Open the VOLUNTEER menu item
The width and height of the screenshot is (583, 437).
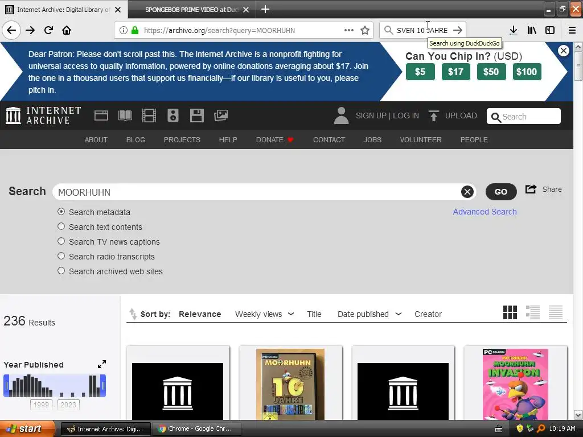(421, 140)
